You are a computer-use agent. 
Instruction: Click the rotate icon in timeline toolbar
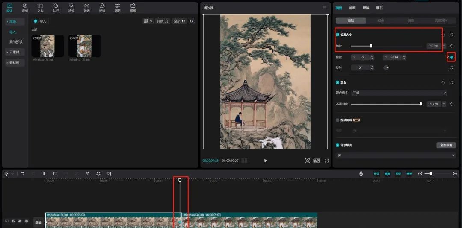tap(98, 174)
